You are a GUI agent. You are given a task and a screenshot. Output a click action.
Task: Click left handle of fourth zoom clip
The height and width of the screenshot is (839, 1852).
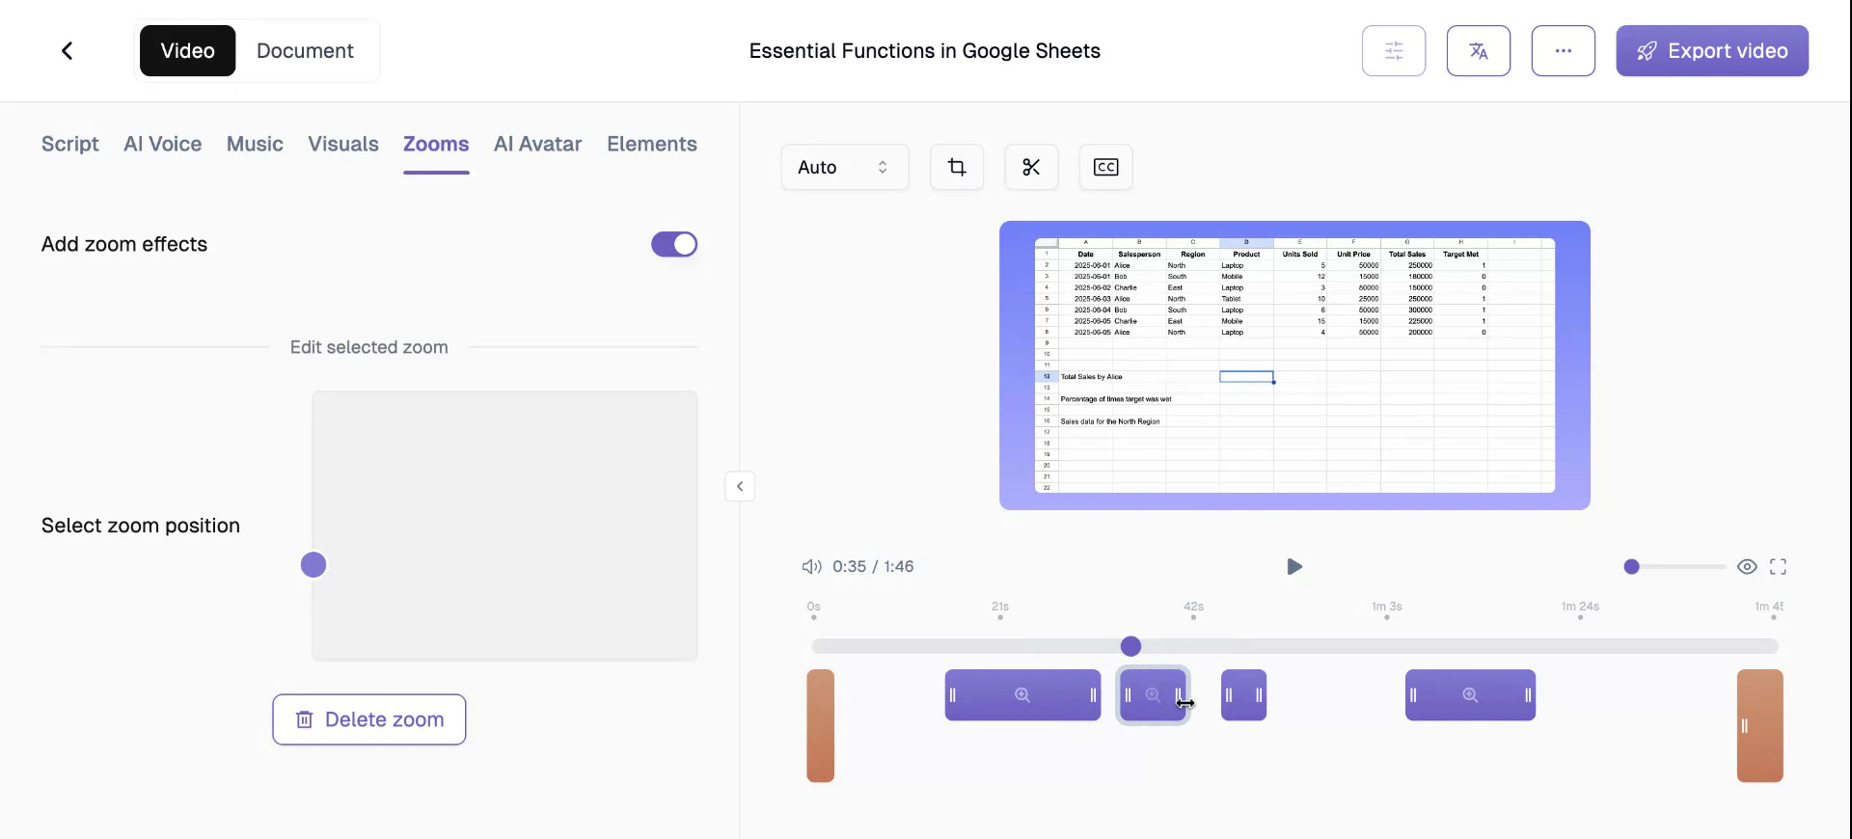[1413, 694]
